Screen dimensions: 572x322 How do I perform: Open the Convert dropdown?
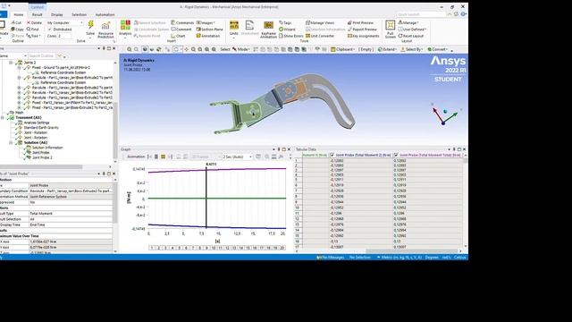click(437, 49)
